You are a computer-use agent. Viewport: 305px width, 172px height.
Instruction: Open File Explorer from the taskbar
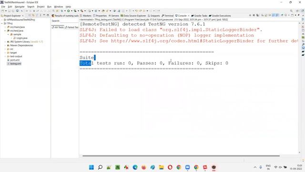[161, 167]
